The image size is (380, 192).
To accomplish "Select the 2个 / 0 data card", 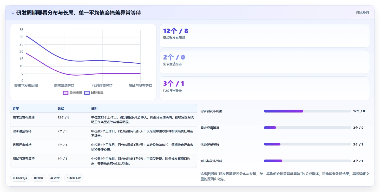I will pos(265,62).
